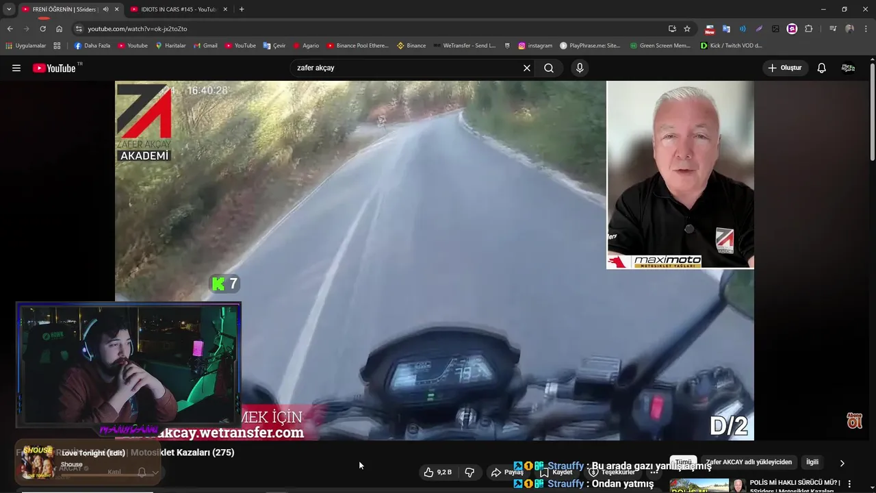Open the browser home page
The height and width of the screenshot is (493, 876).
point(59,29)
